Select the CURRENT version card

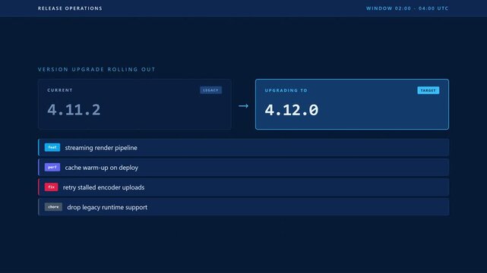(134, 104)
